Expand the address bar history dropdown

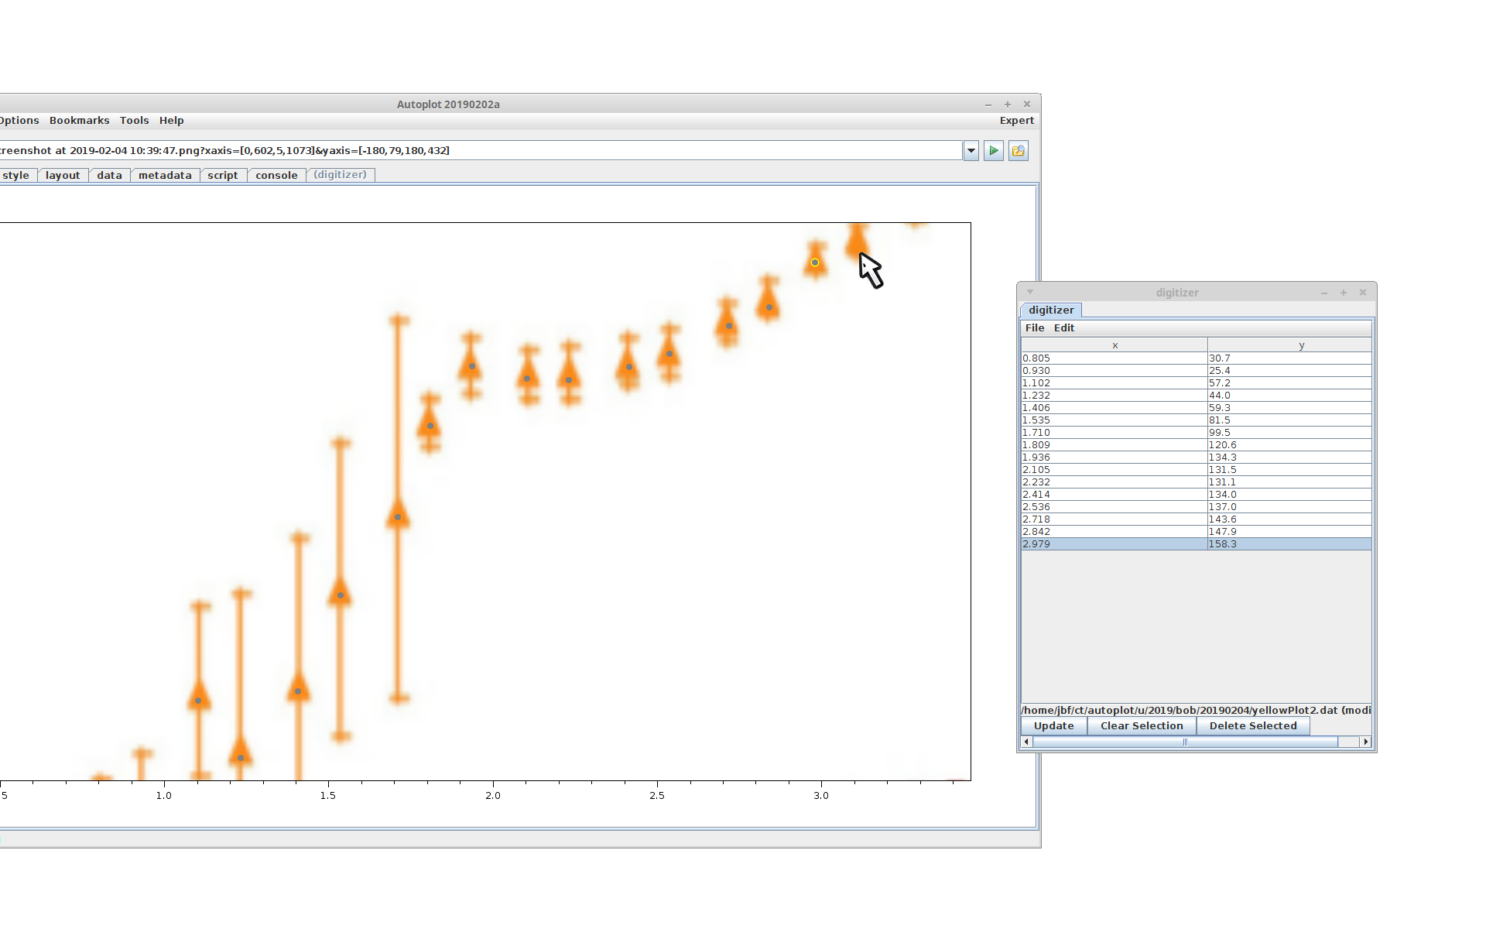coord(971,151)
